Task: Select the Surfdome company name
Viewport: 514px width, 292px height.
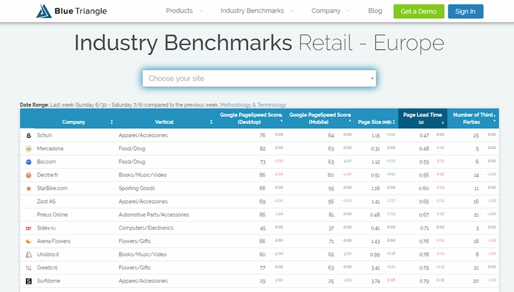Action: [x=49, y=281]
